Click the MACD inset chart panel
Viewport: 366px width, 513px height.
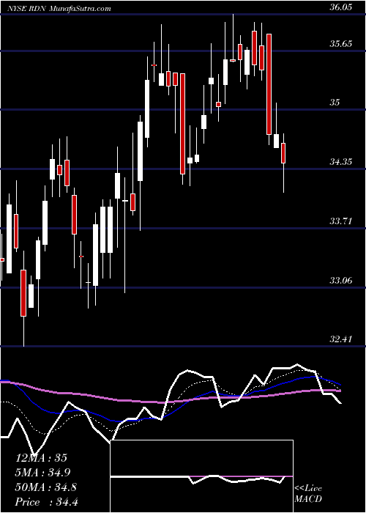201,476
